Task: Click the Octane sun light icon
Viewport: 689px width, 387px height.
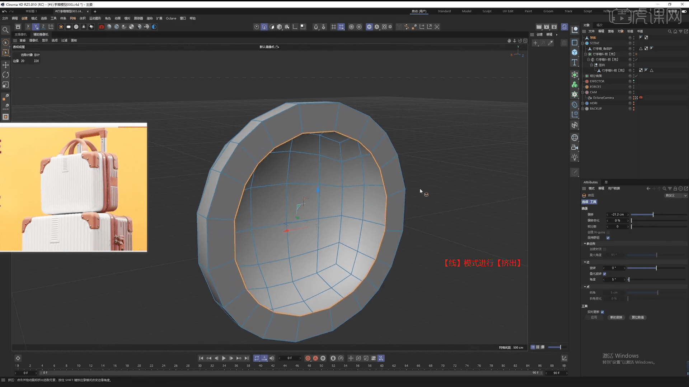Action: click(61, 27)
